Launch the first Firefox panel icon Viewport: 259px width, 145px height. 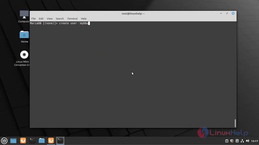(x=23, y=141)
